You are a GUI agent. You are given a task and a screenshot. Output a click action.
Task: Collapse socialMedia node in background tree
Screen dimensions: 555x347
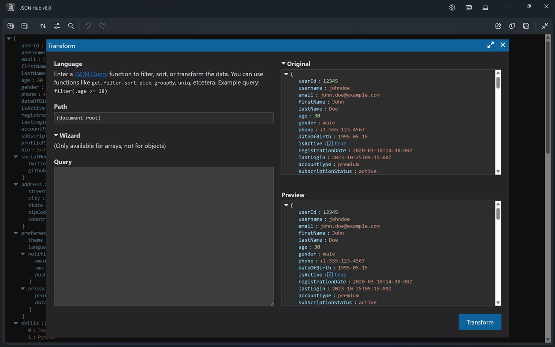pos(16,157)
